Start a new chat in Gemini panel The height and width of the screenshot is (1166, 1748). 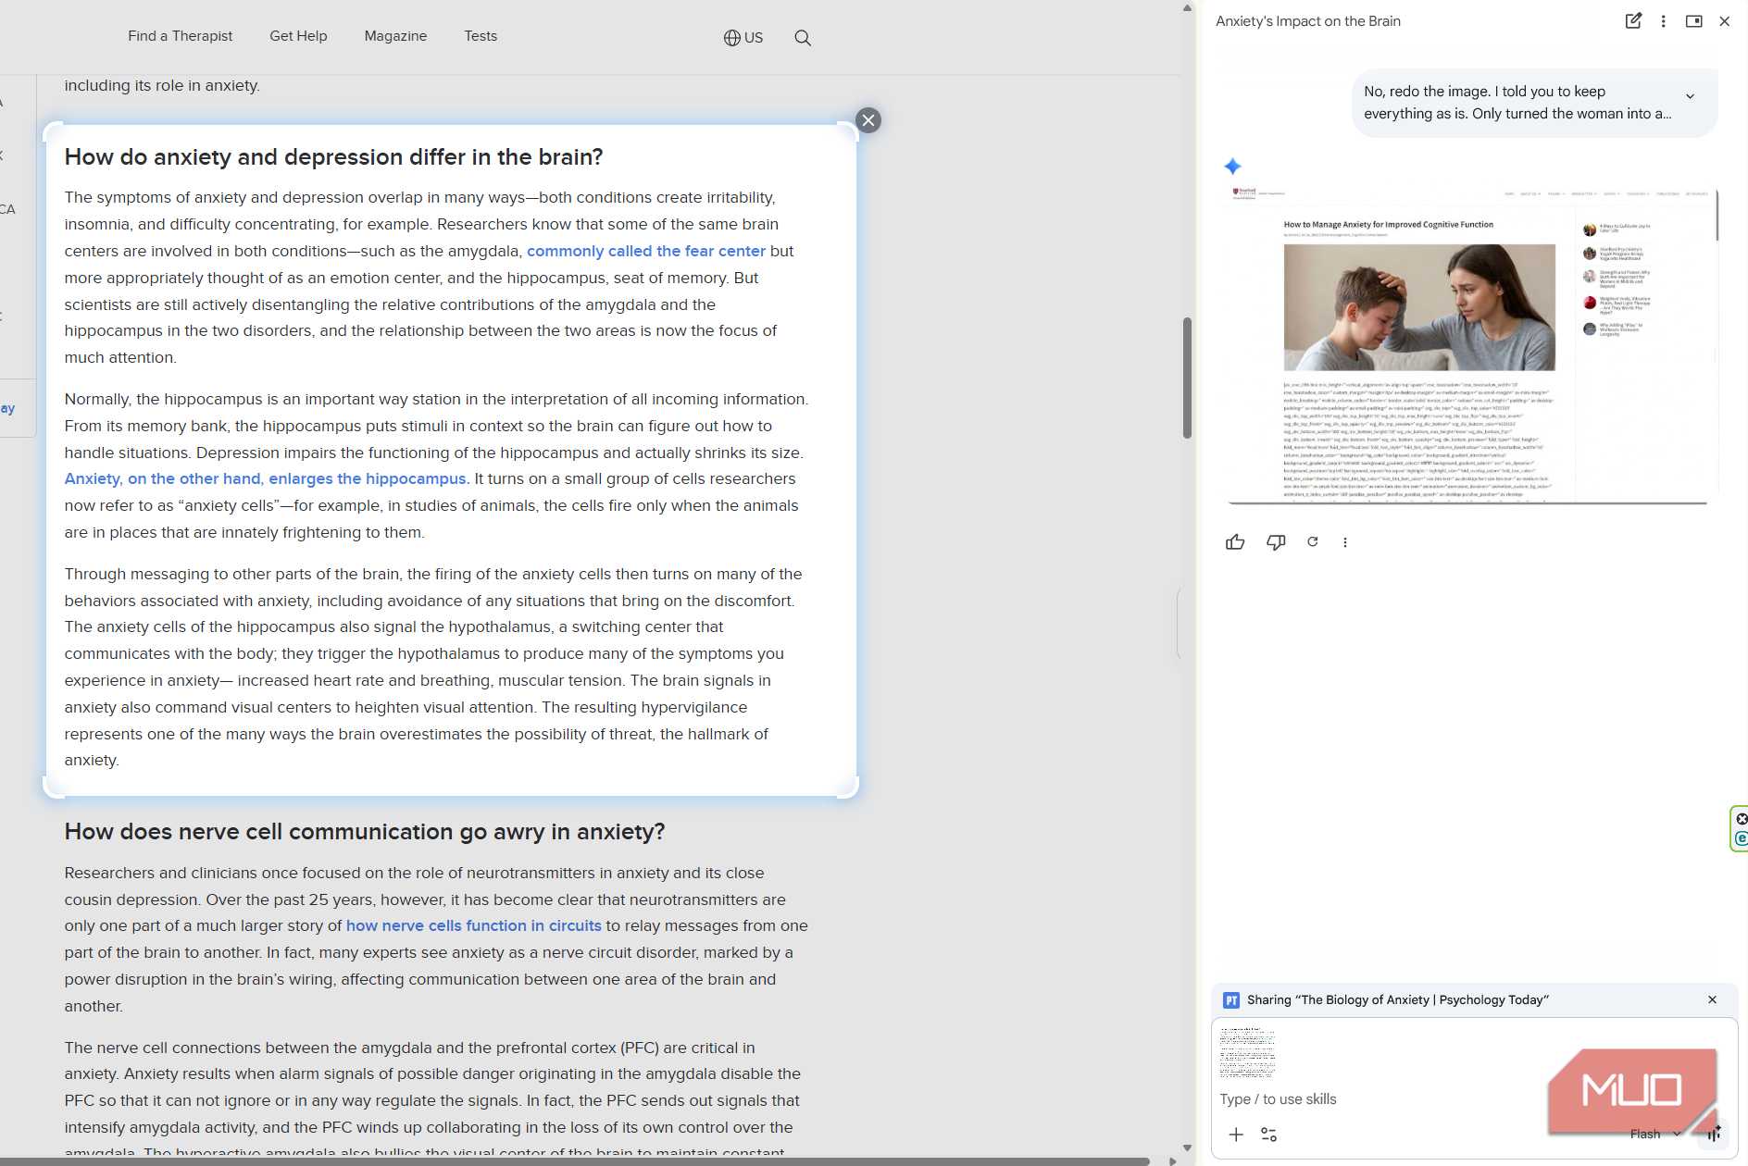tap(1633, 21)
